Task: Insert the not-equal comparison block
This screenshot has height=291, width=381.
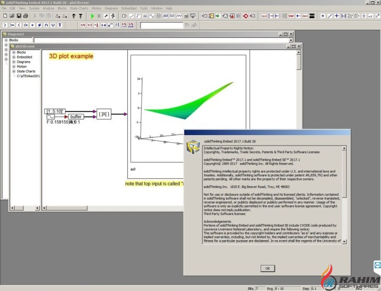Action: (39, 25)
